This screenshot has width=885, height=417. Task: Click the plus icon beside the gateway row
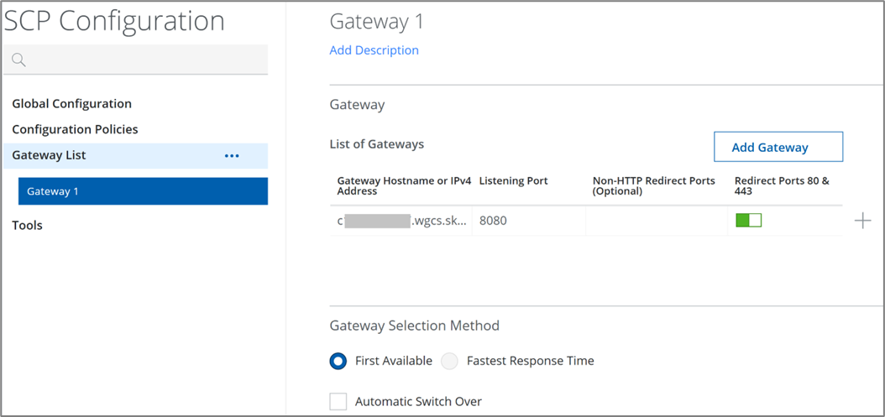pos(862,221)
